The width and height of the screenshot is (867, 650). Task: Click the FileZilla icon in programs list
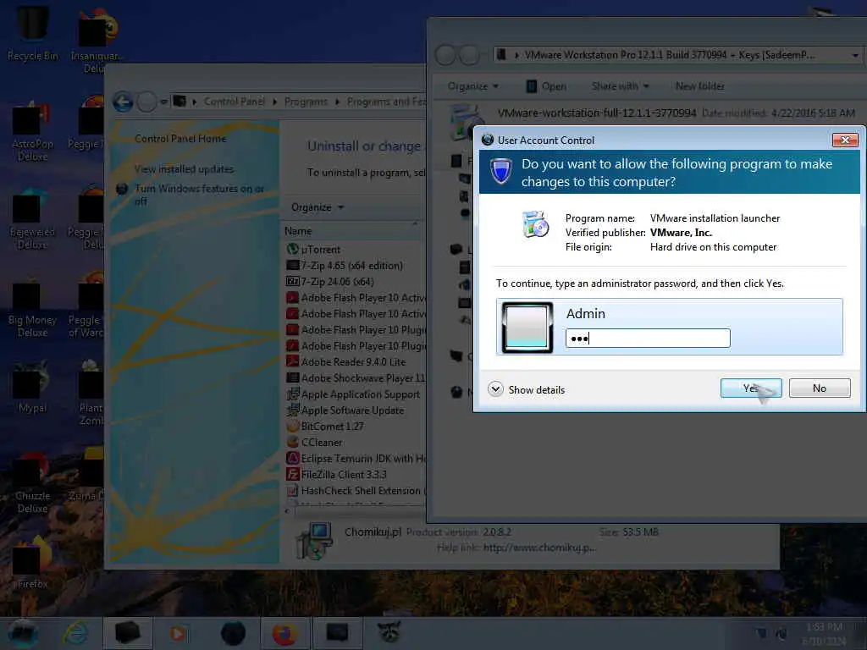point(292,474)
